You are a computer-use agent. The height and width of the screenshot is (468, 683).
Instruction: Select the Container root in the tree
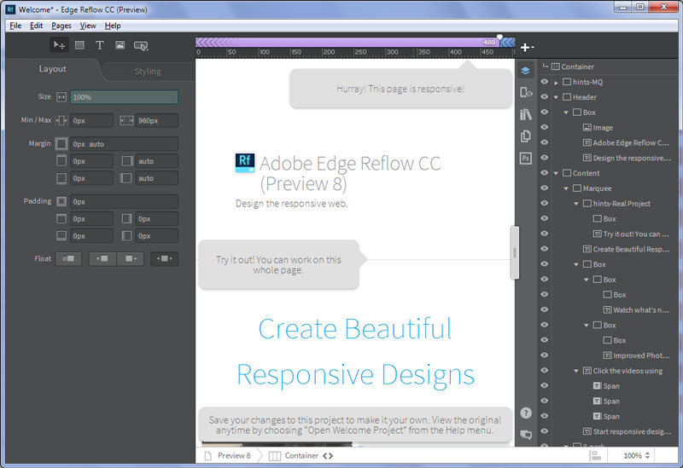pyautogui.click(x=577, y=67)
